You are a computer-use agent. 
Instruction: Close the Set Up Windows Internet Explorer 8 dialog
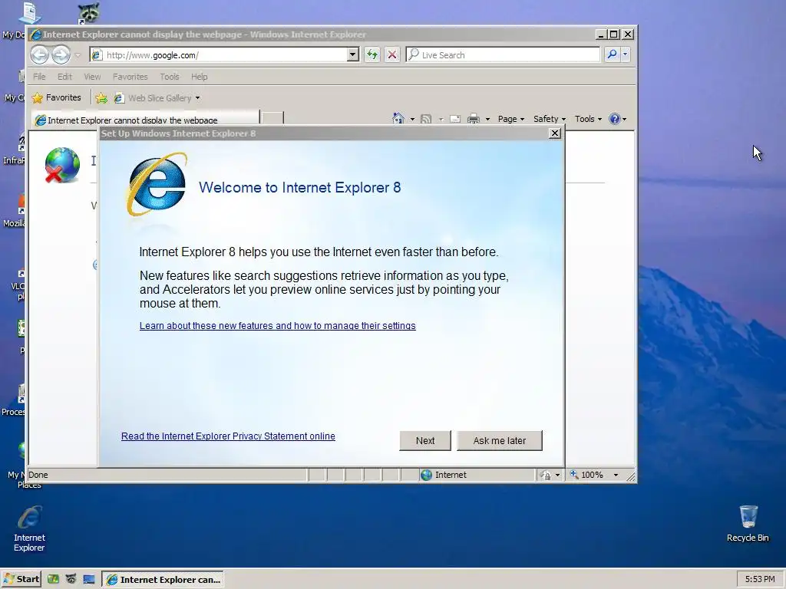point(554,133)
